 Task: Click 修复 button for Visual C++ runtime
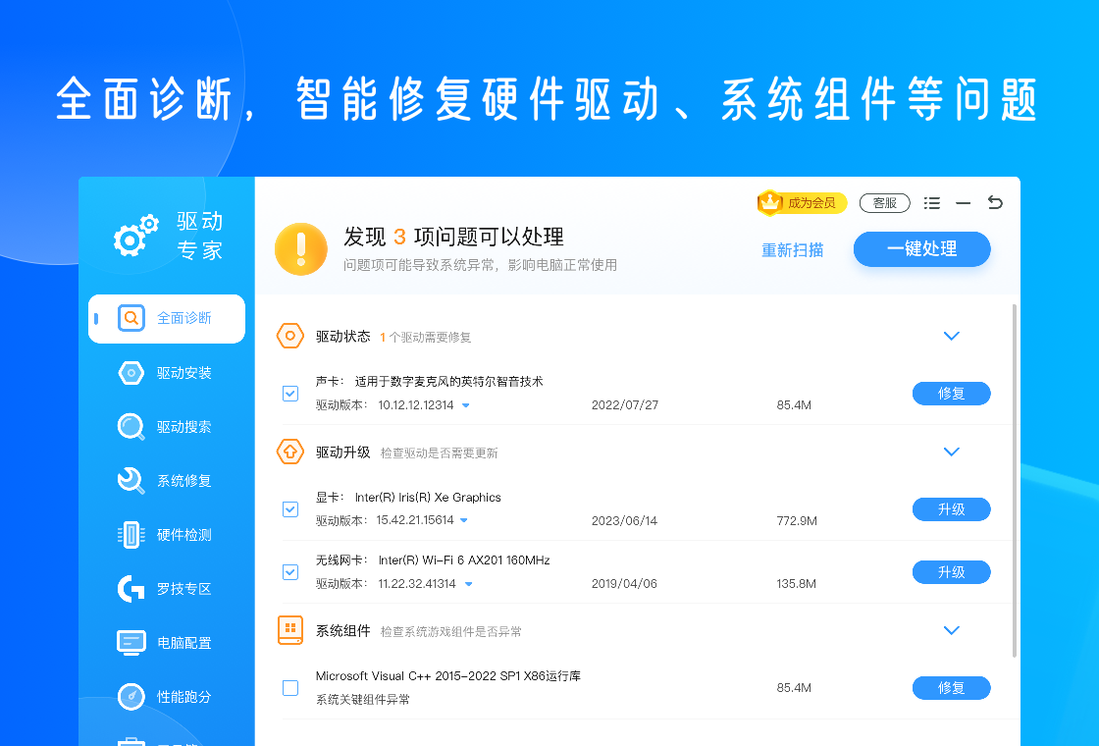pos(951,688)
